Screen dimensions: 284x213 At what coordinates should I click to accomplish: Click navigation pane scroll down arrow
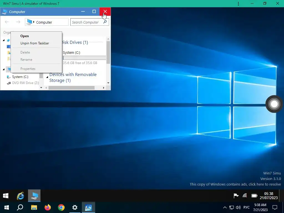(x=41, y=88)
